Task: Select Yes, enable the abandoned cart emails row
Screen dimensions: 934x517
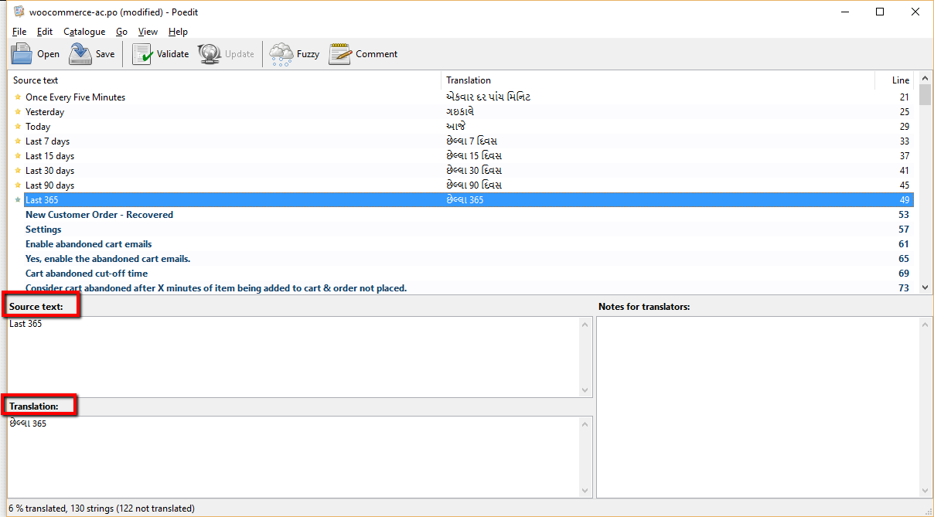Action: pyautogui.click(x=461, y=259)
